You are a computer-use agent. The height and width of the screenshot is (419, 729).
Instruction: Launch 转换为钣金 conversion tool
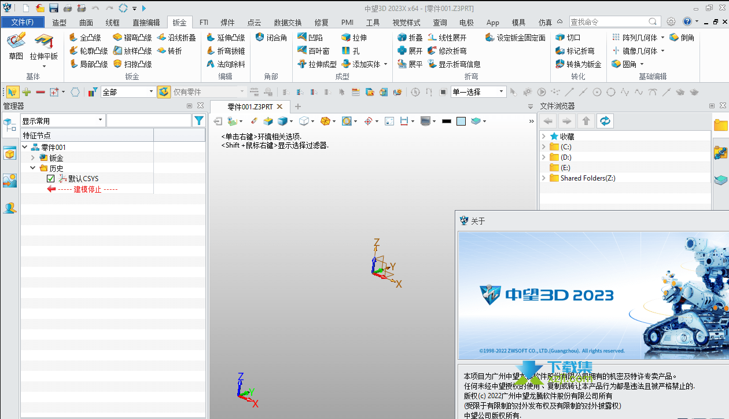579,64
